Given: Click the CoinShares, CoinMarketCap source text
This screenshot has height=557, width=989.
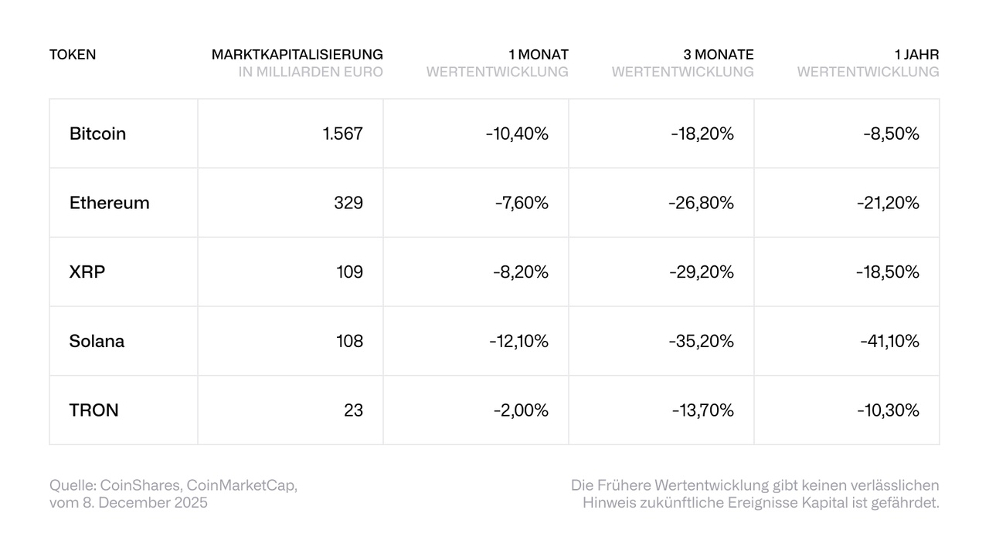Looking at the screenshot, I should 173,485.
